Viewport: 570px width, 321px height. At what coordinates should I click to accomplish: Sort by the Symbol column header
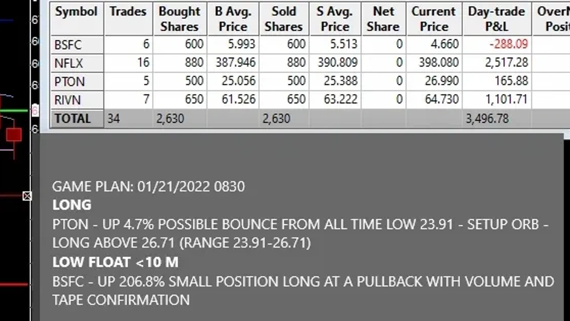tap(76, 12)
